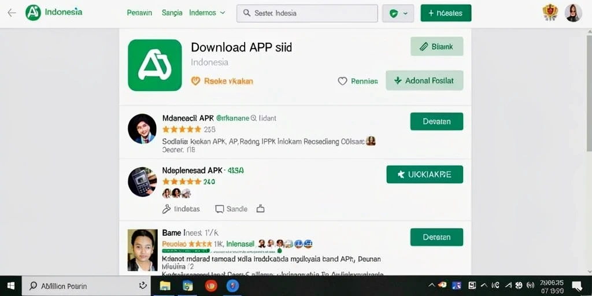Viewport: 592px width, 296px height.
Task: Click the green link beside Mdaneacil APK title
Action: 232,118
